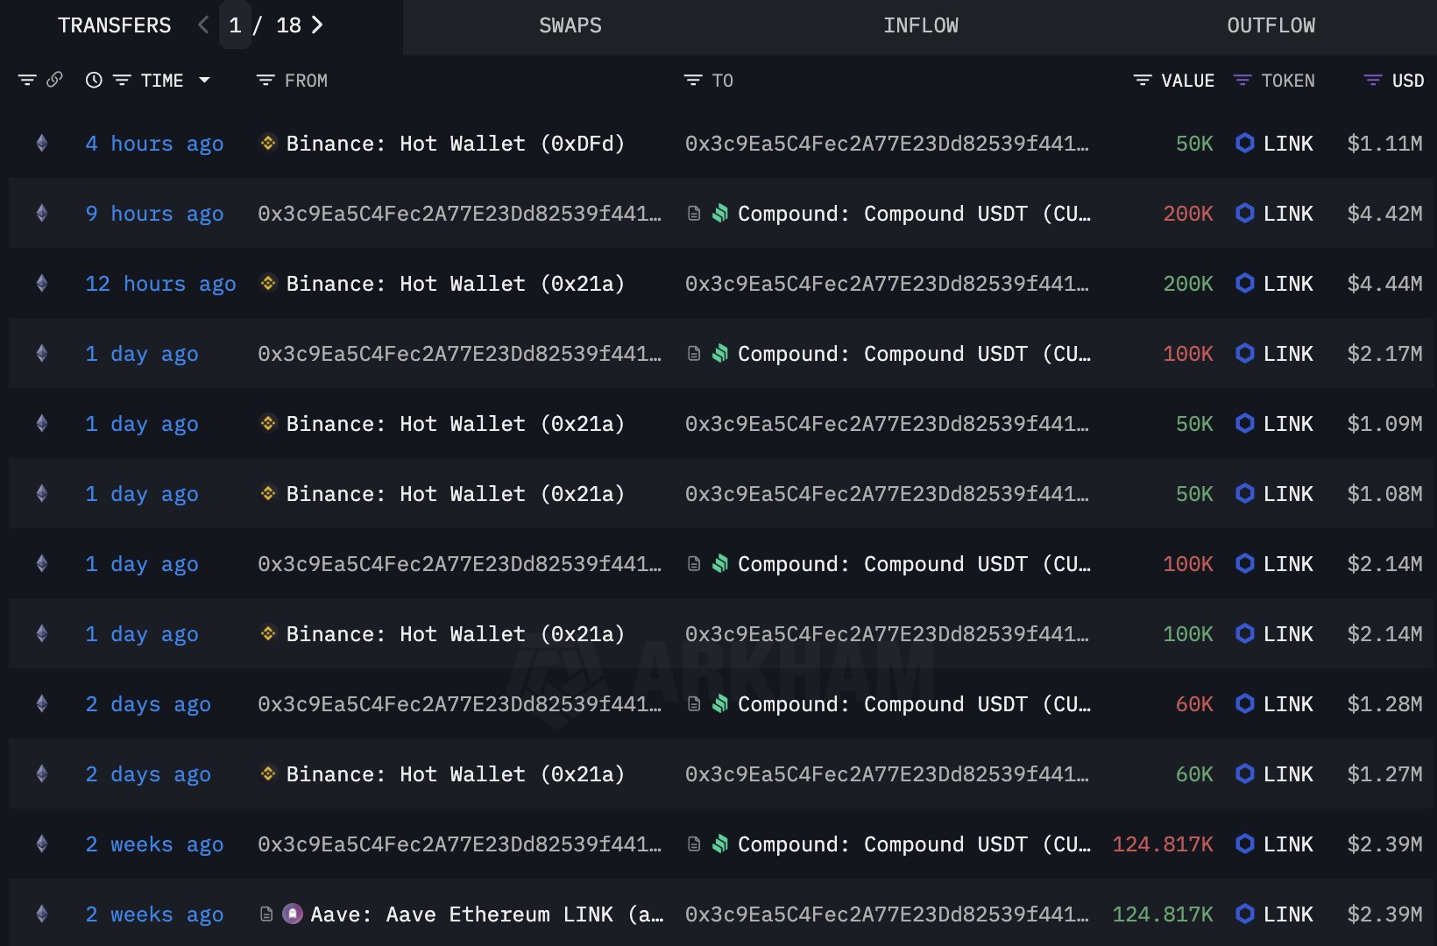Click contract icon beside Aave Ethereum LINK
This screenshot has width=1437, height=946.
[x=266, y=914]
